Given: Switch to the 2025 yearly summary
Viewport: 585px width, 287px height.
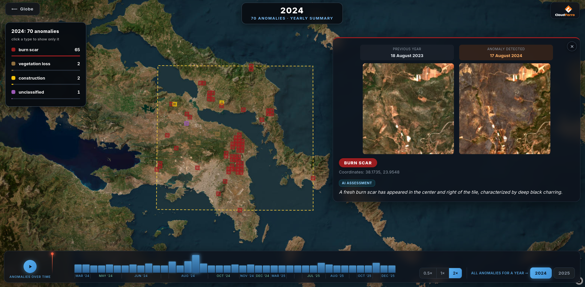Looking at the screenshot, I should tap(564, 273).
